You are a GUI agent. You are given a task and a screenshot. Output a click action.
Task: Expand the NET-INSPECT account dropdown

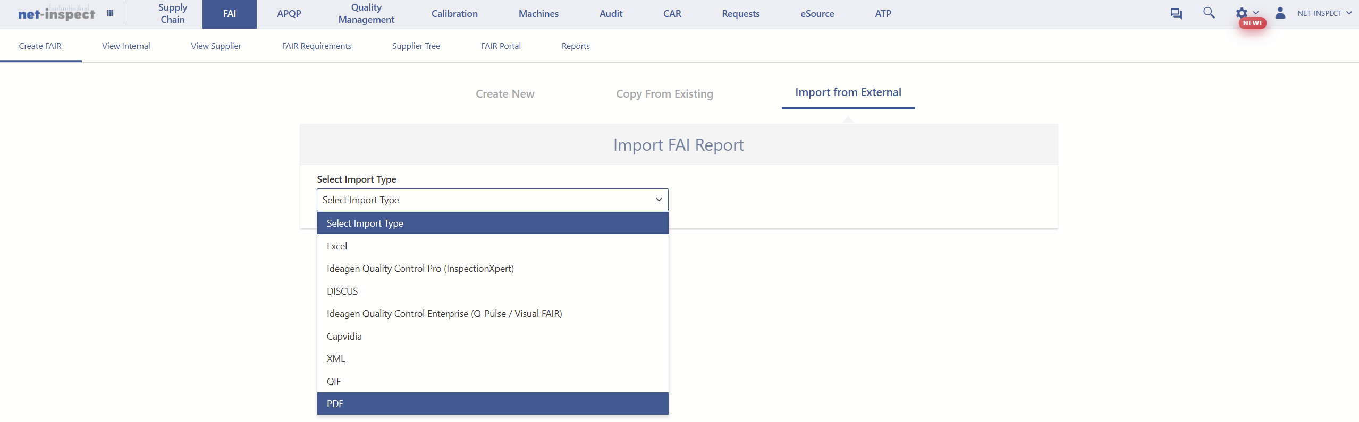point(1324,13)
